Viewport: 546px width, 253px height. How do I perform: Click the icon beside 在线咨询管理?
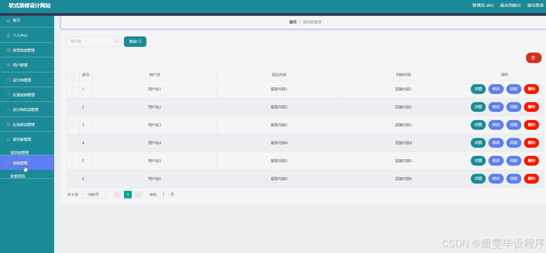coord(8,124)
